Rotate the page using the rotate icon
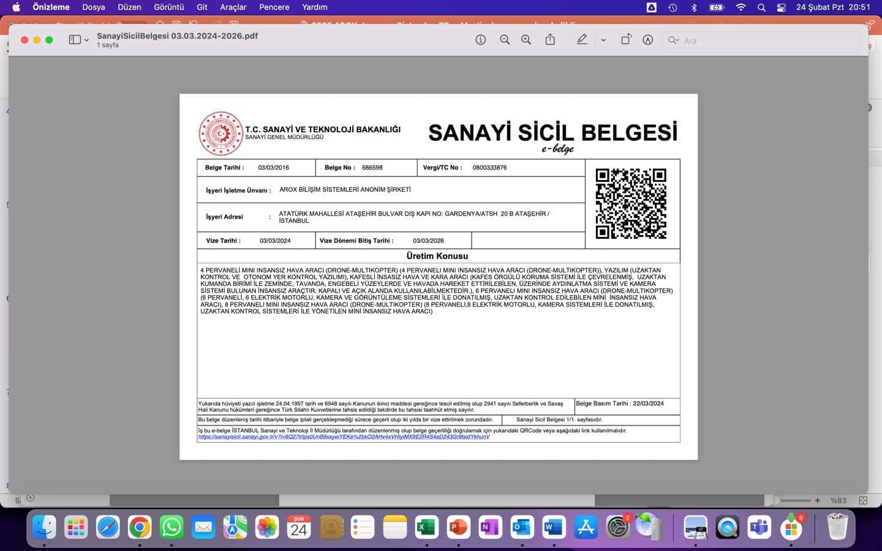The image size is (882, 551). 626,40
